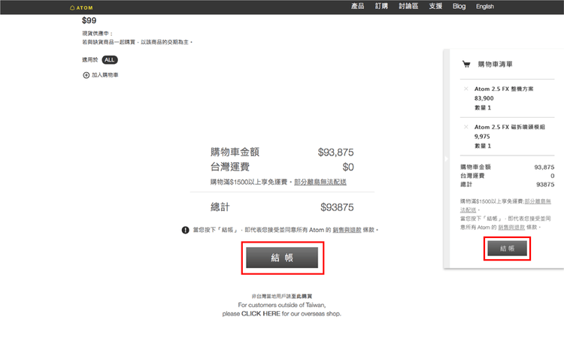The width and height of the screenshot is (564, 338).
Task: Click CLICK HERE overseas shop link
Action: tap(261, 313)
